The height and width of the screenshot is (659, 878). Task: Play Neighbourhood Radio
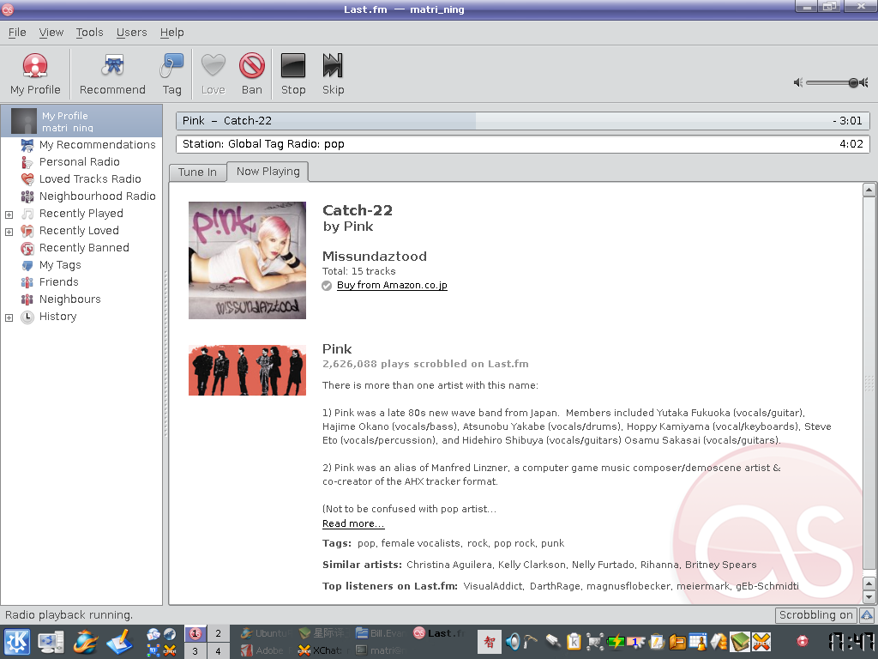pos(97,196)
